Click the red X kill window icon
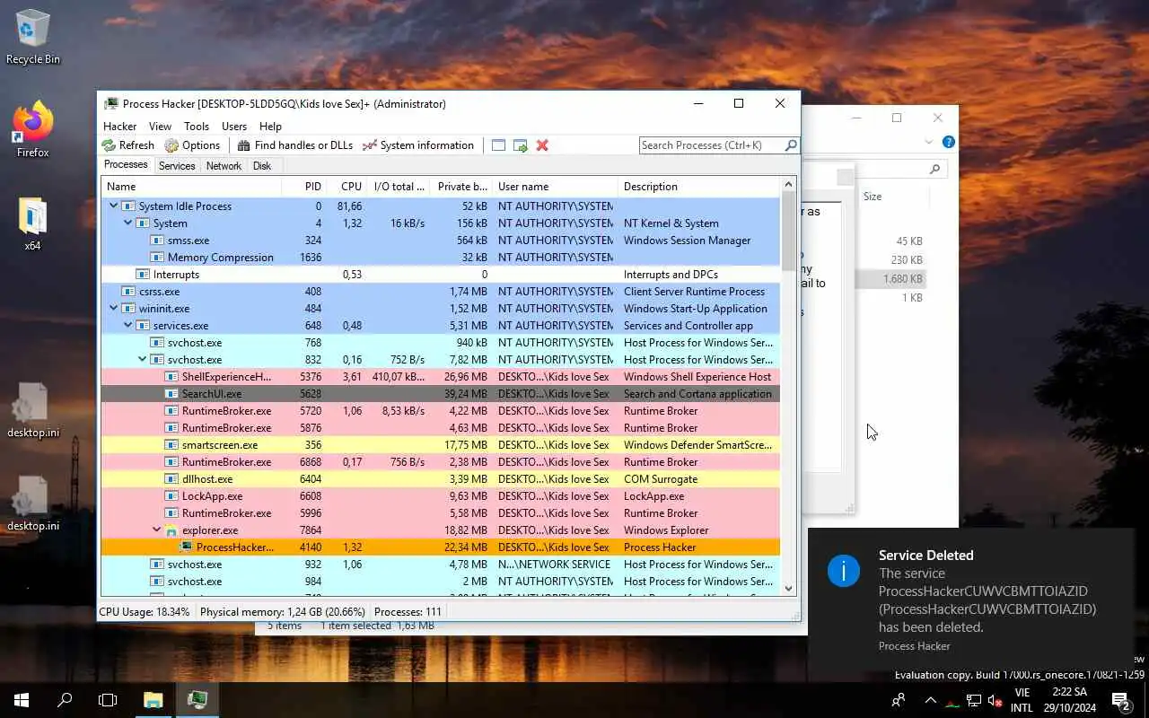This screenshot has width=1149, height=718. [542, 145]
